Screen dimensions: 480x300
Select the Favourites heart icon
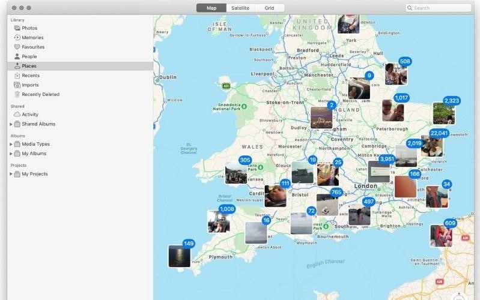[x=17, y=47]
